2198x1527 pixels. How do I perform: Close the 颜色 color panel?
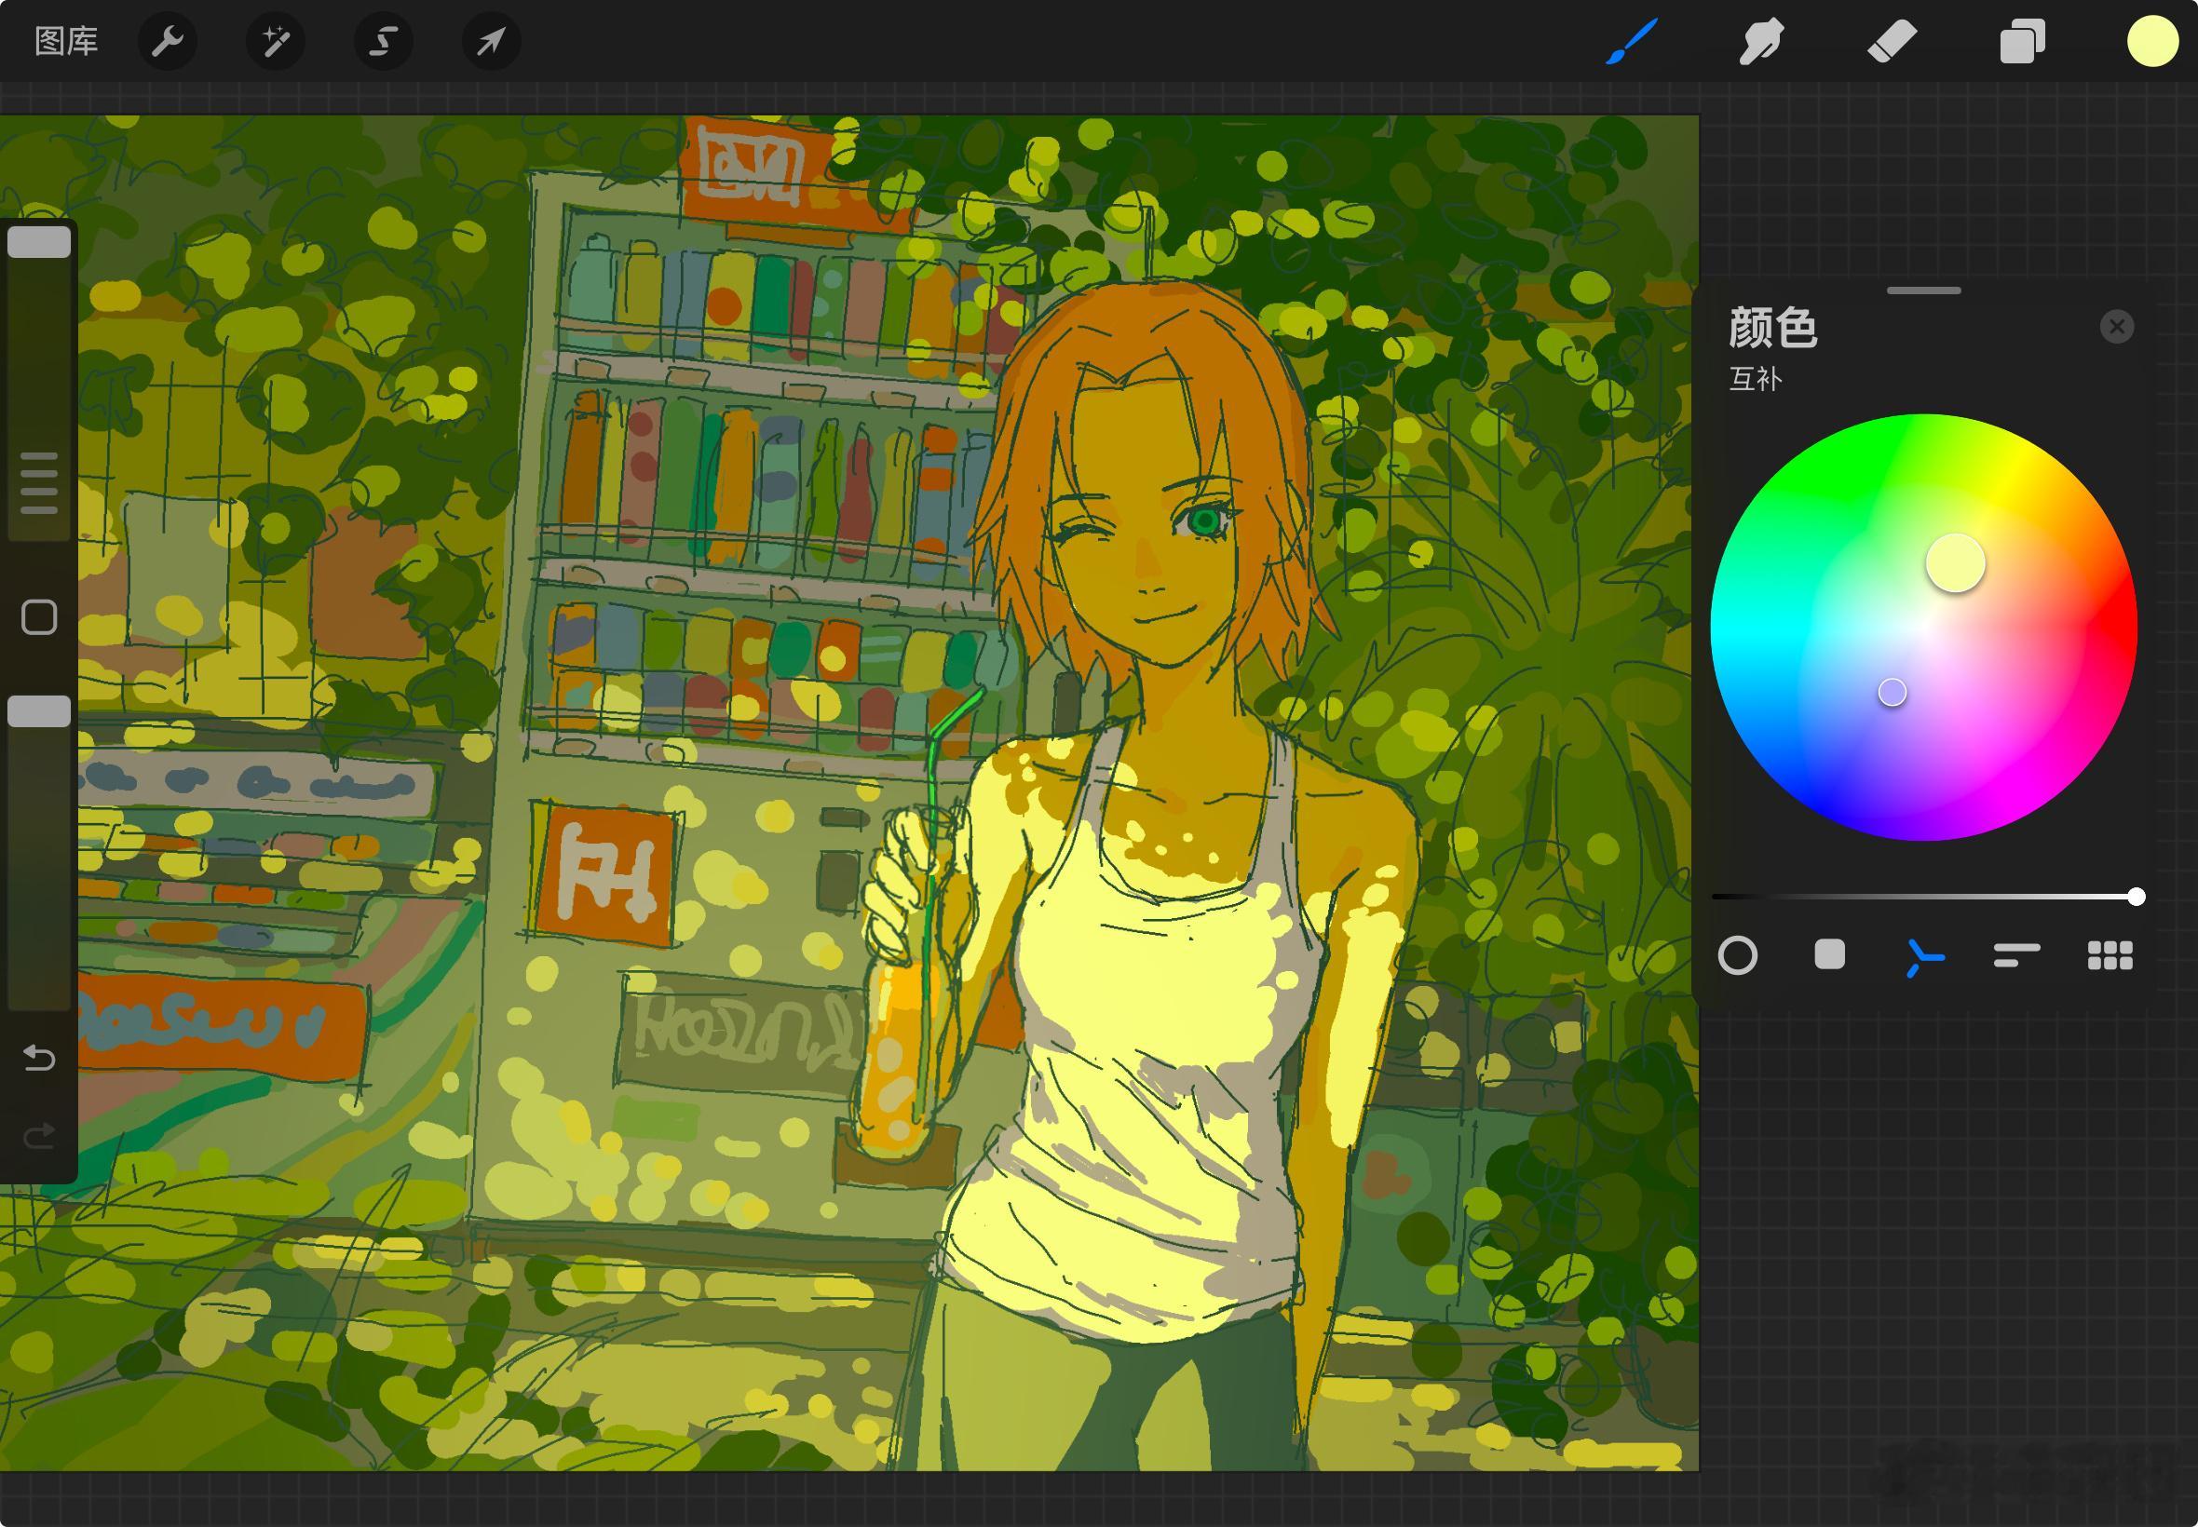(2117, 327)
